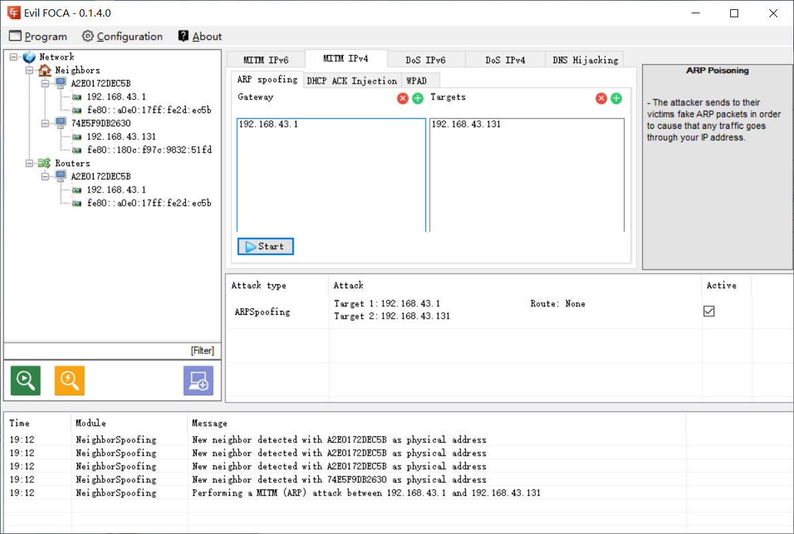Add gateway with green plus icon
This screenshot has width=794, height=534.
pos(418,98)
